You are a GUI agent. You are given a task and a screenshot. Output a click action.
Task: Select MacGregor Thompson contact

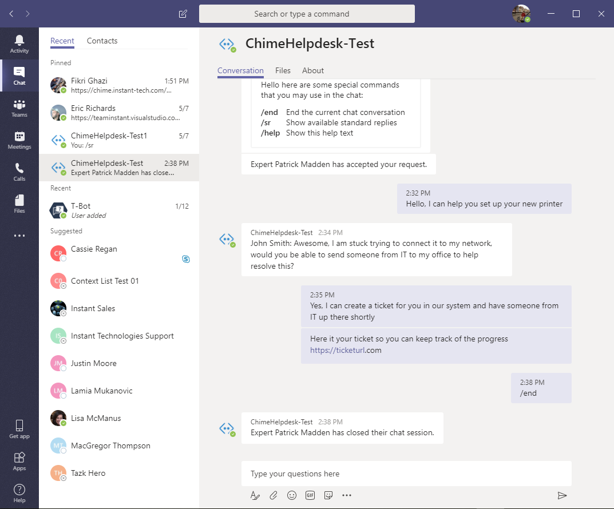119,445
